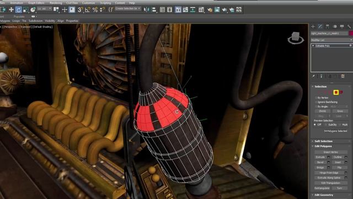
Task: Click the object color swatch
Action: [x=351, y=33]
